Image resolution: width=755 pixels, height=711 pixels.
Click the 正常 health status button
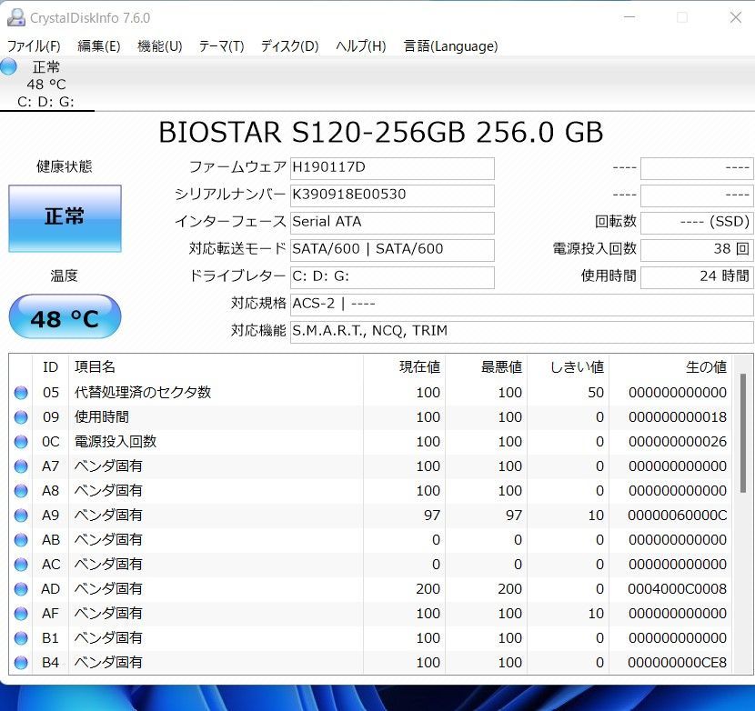(65, 218)
